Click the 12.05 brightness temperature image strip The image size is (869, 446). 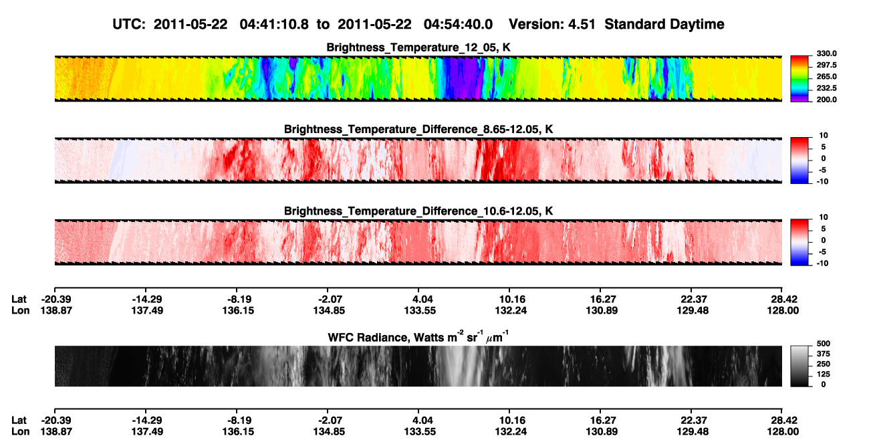tap(418, 78)
